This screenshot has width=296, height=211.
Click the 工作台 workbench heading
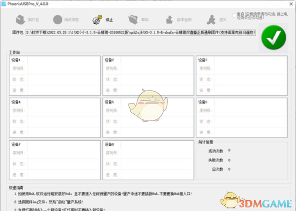[14, 53]
